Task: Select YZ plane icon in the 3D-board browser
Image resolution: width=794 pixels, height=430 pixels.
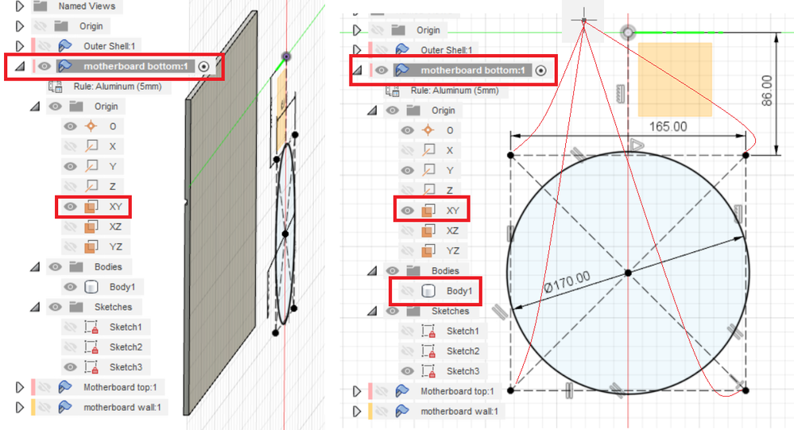Action: pyautogui.click(x=91, y=246)
